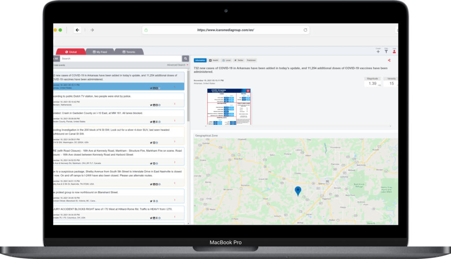Open the User profile icon

[x=394, y=52]
